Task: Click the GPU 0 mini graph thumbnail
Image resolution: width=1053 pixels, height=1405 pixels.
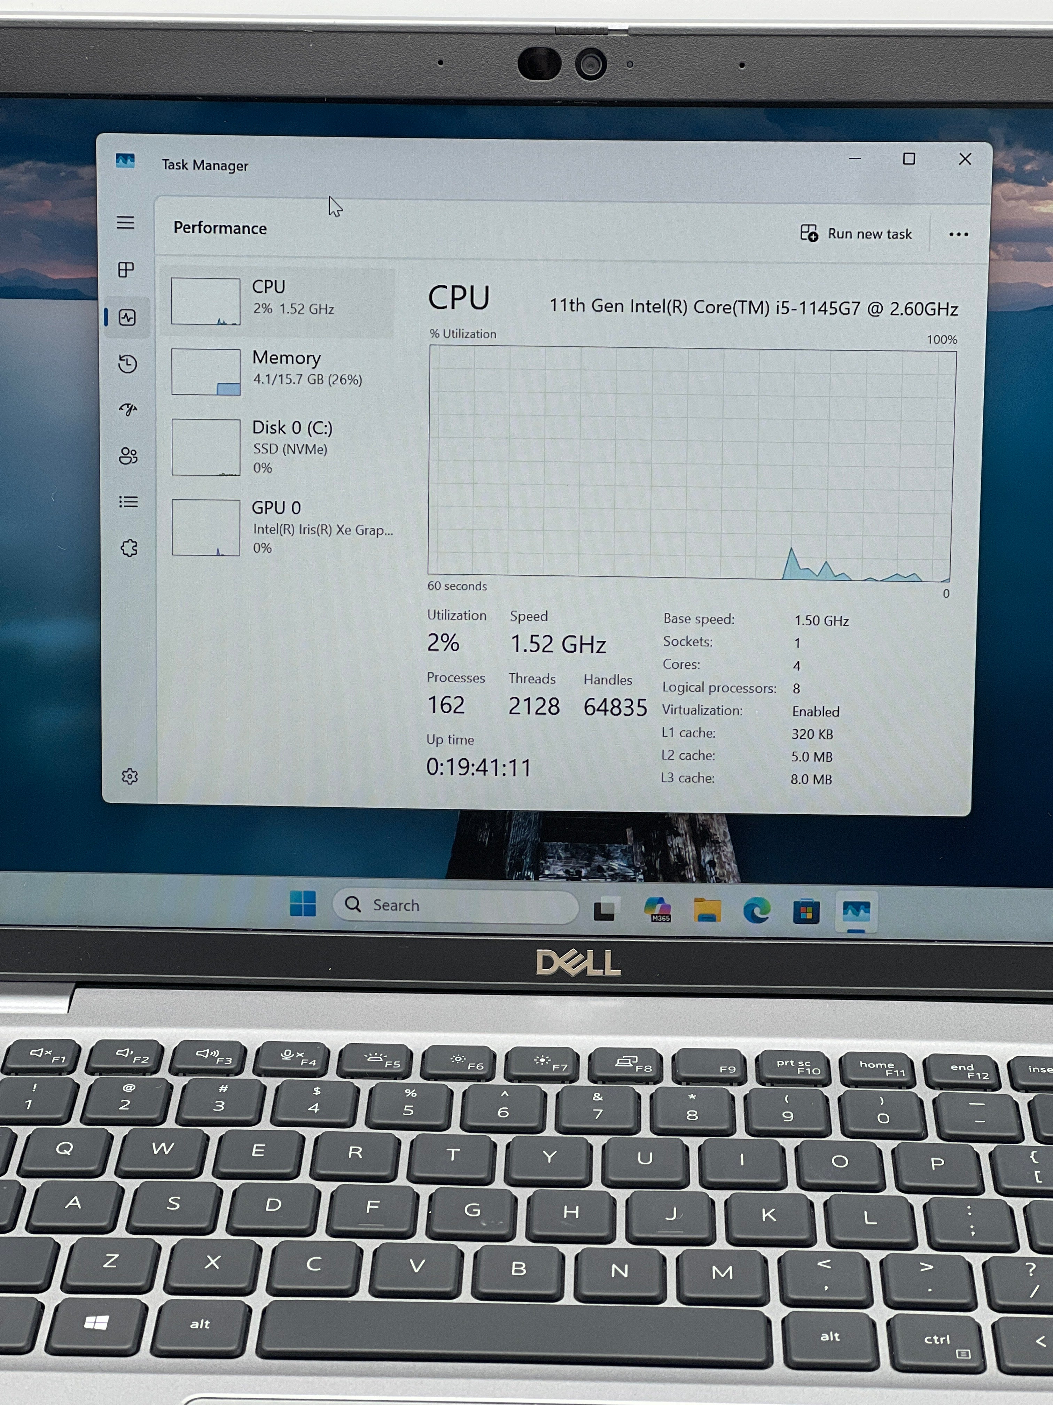Action: coord(206,528)
